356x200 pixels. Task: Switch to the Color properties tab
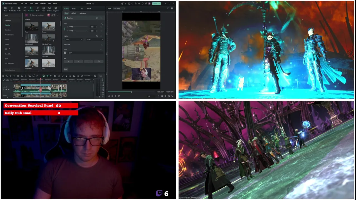coord(81,9)
